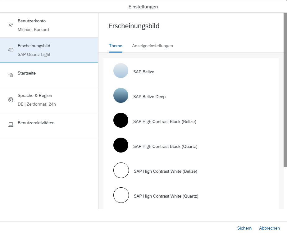Choose SAP High Contrast Black (Quartz) theme
This screenshot has height=233, width=287.
(x=165, y=146)
